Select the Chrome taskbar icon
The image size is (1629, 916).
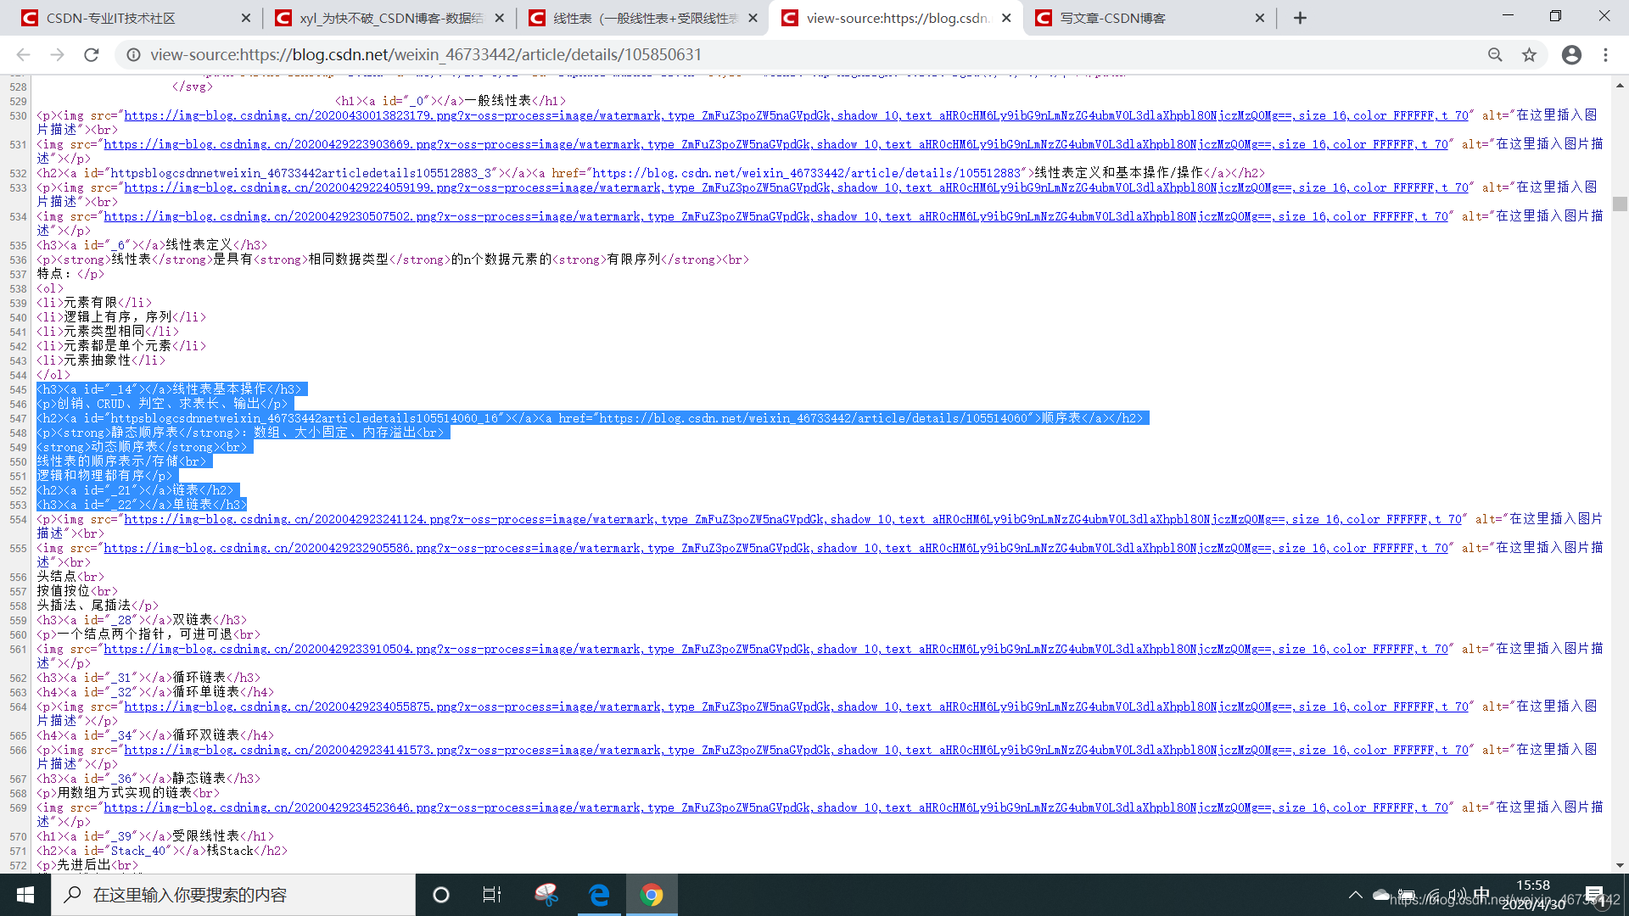[x=652, y=895]
